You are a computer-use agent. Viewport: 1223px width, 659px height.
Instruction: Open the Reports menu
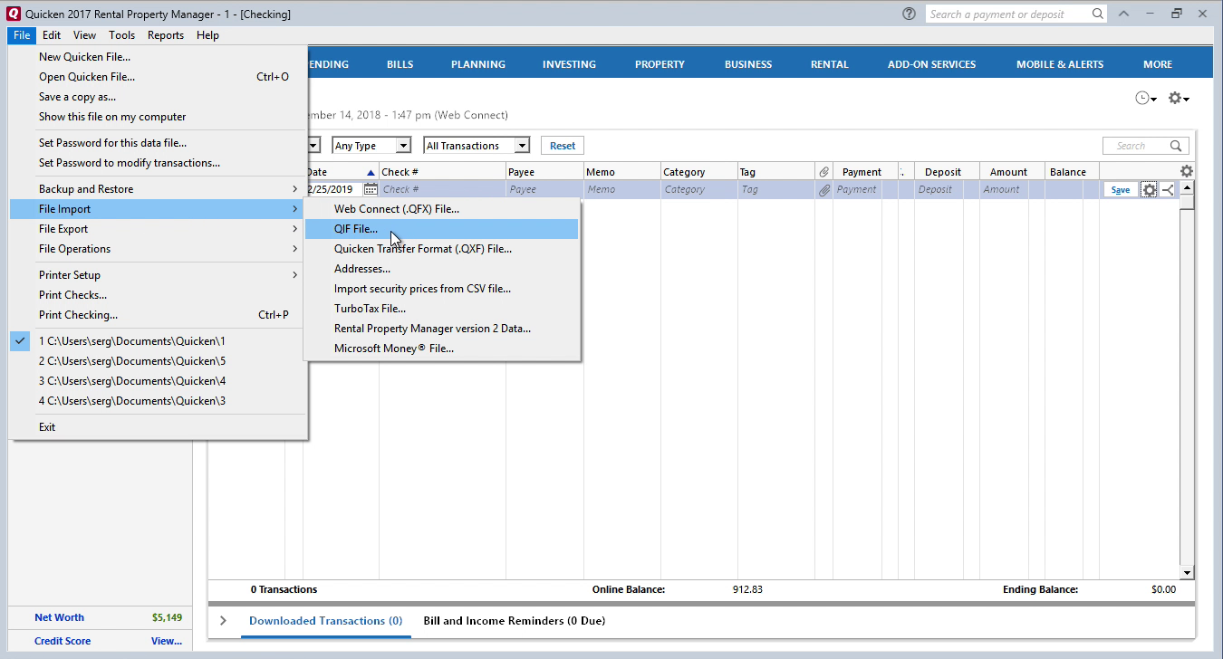tap(166, 35)
